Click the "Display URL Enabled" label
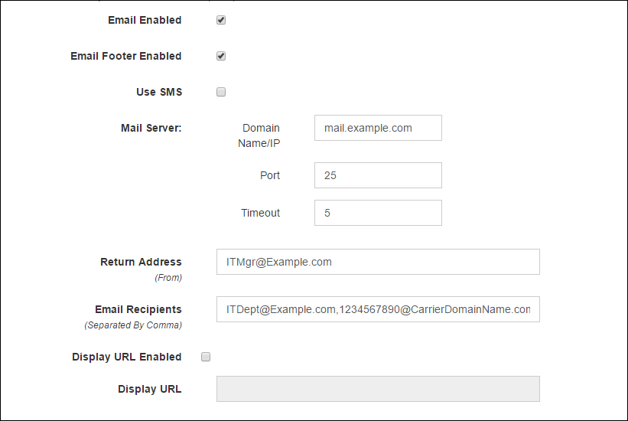Viewport: 628px width, 421px height. [127, 357]
